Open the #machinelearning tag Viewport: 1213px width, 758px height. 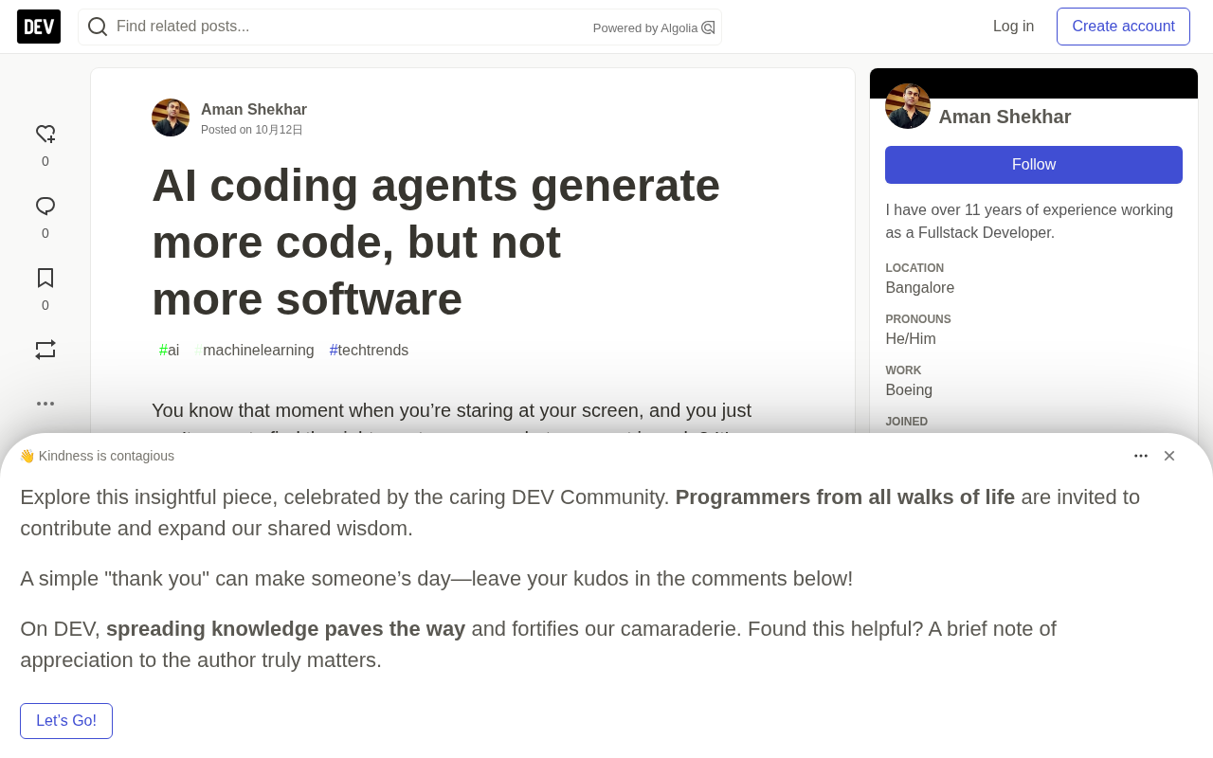(x=254, y=351)
